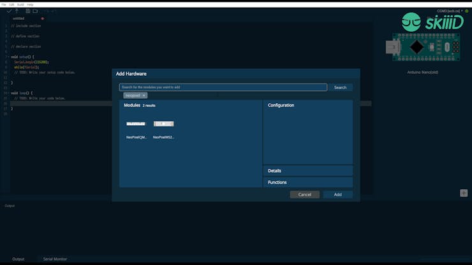Focus the module search input field
472x265 pixels.
[223, 87]
